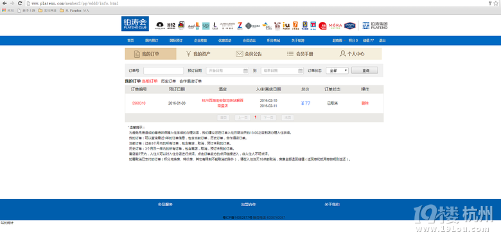Click the orange 7 Days brand logo
This screenshot has height=237, width=501.
(295, 26)
